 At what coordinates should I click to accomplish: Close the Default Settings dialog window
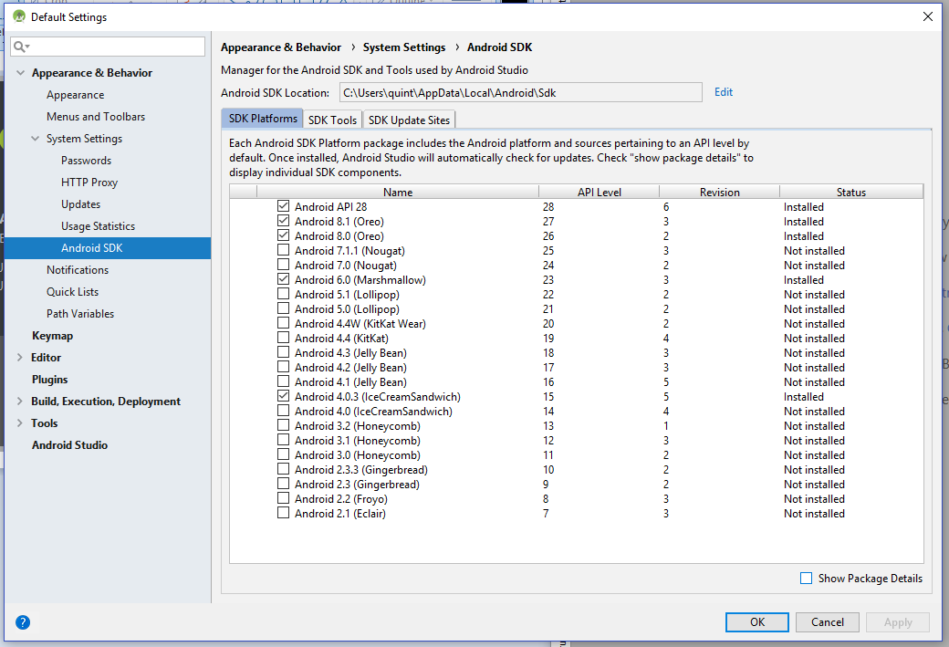click(x=927, y=16)
